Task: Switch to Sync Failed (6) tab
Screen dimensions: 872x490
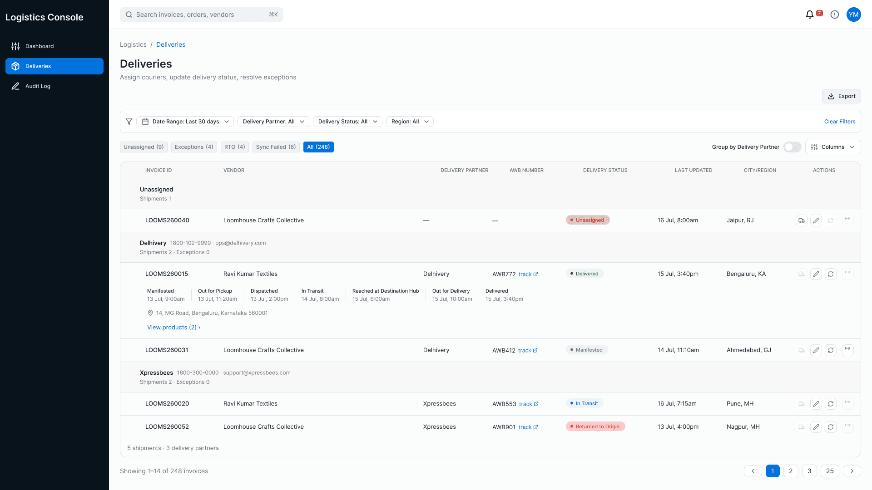Action: [x=276, y=147]
